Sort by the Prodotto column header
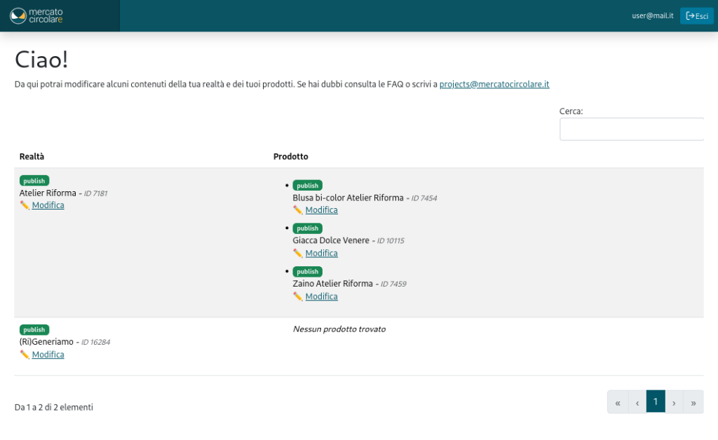The image size is (718, 440). [291, 156]
